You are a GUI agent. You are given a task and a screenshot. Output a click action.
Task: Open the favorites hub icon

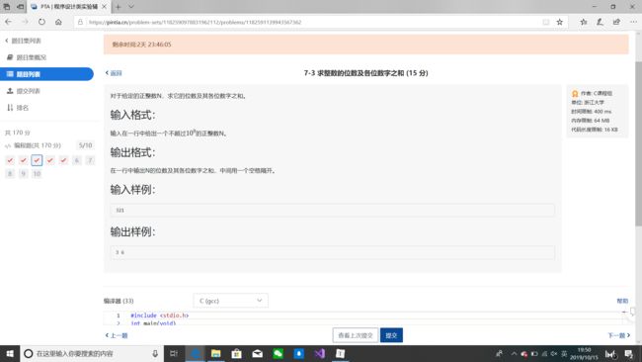[x=584, y=22]
